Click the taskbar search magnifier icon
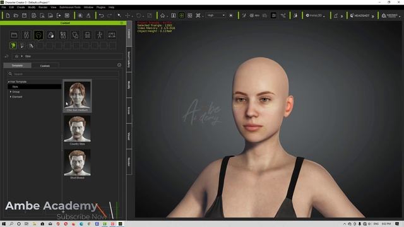 11,224
